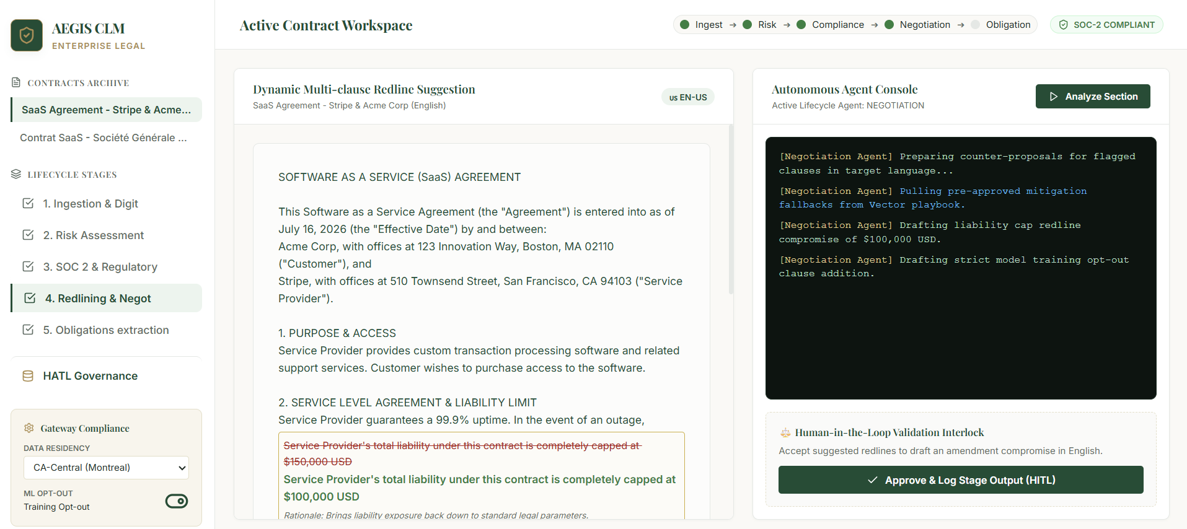Click the 'Autonomous Agent Console' title
The width and height of the screenshot is (1187, 529).
pos(844,89)
